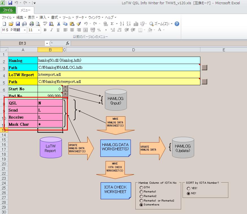
Task: Expand the font color dropdown arrow
Action: [x=164, y=30]
